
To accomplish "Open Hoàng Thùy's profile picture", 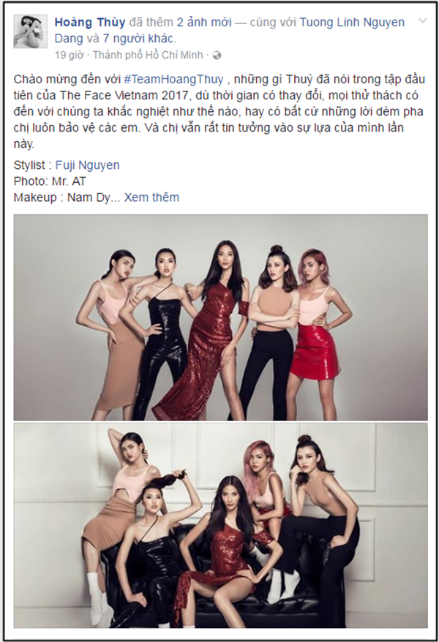I will pos(30,31).
